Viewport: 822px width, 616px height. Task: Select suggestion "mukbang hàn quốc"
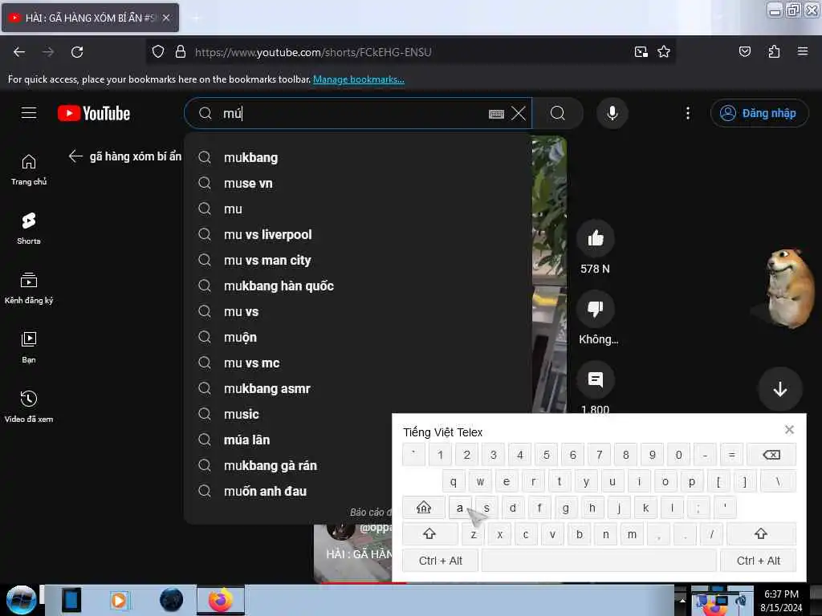tap(357, 286)
